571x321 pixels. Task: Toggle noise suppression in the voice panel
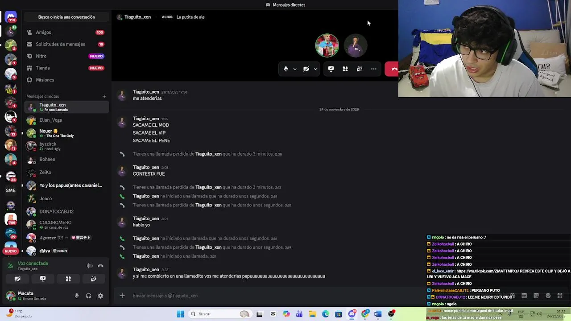[x=90, y=266]
